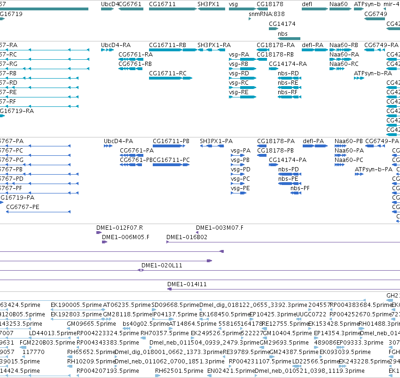Click the SD09668.5prime EST label
This screenshot has width=400, height=378.
pos(175,305)
